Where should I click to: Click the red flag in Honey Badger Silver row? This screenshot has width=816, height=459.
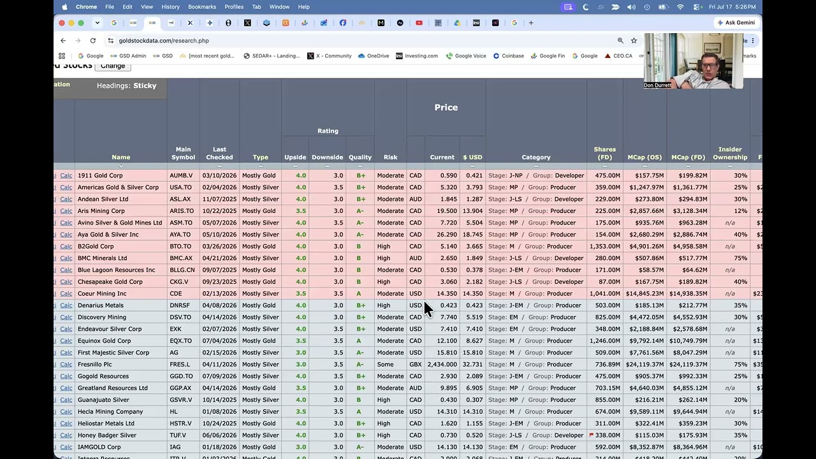click(591, 435)
